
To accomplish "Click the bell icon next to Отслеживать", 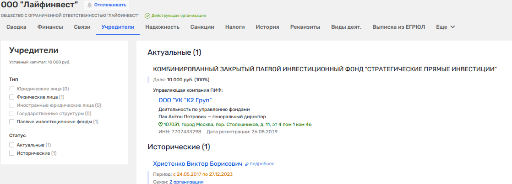I will coord(90,5).
